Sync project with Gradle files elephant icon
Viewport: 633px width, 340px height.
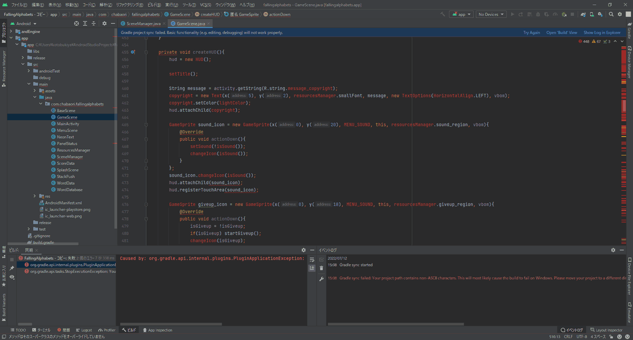coord(583,14)
